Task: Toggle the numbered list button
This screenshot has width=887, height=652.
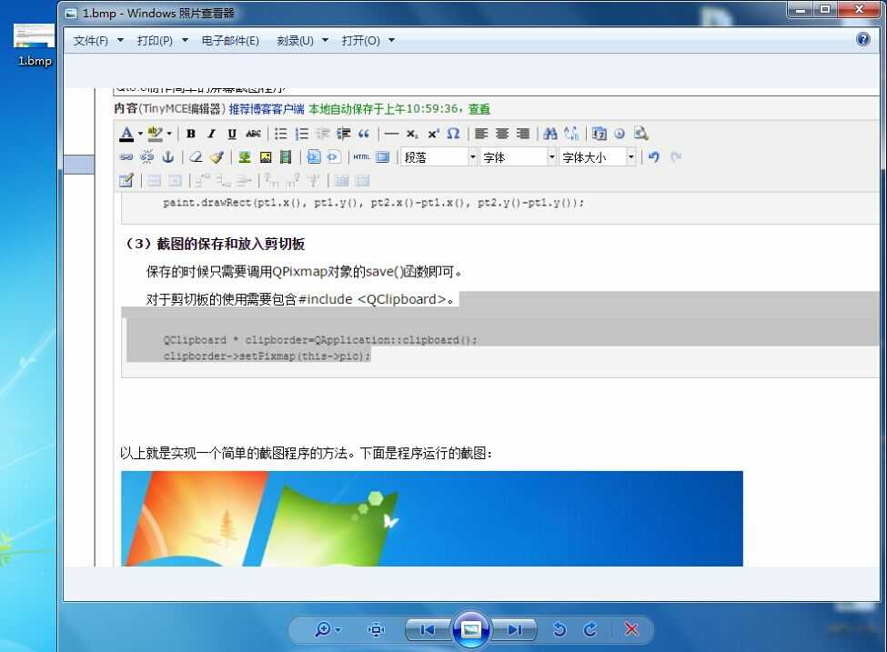Action: point(302,134)
